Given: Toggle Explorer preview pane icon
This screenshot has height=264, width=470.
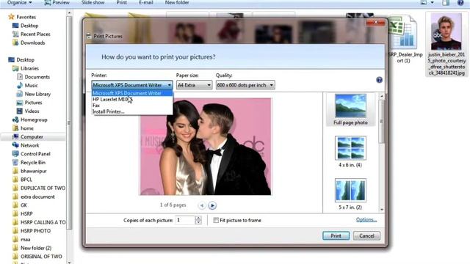Looking at the screenshot, I should click(x=446, y=2).
